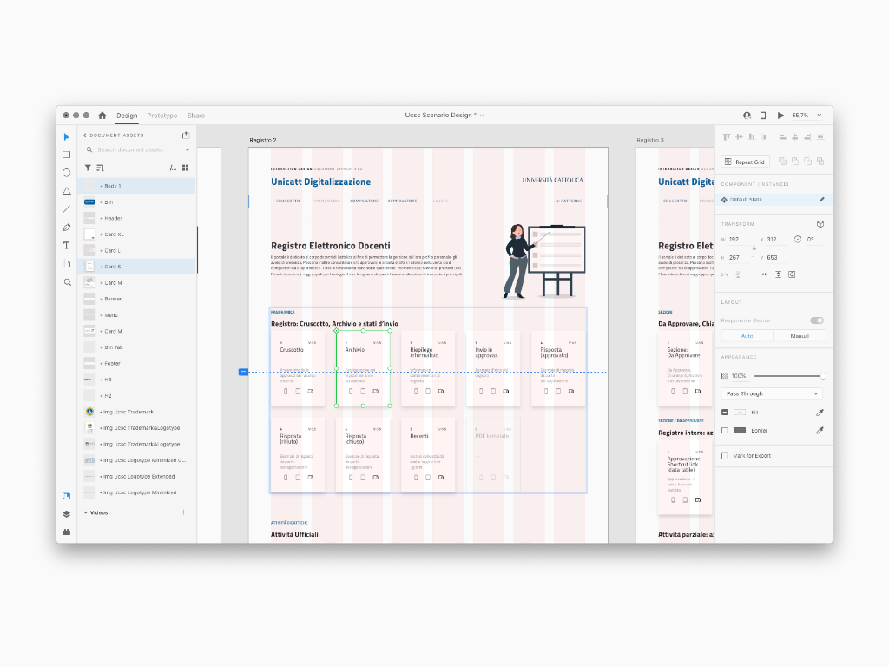Screen dimensions: 889x667
Task: Align selection to left edge
Action: point(782,136)
